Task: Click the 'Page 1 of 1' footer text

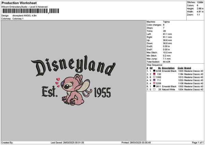Action: coord(198,143)
